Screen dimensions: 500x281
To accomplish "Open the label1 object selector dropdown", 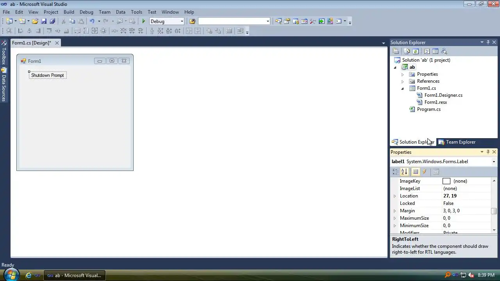I will [x=494, y=162].
